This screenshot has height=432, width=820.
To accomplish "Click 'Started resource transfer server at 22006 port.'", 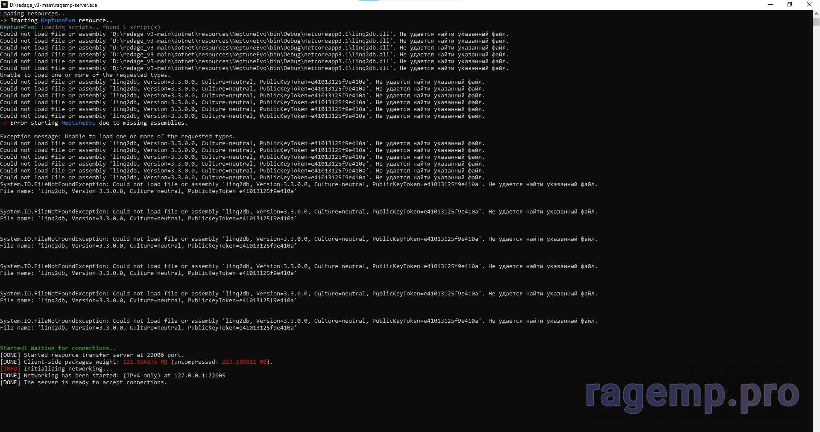I will 104,355.
